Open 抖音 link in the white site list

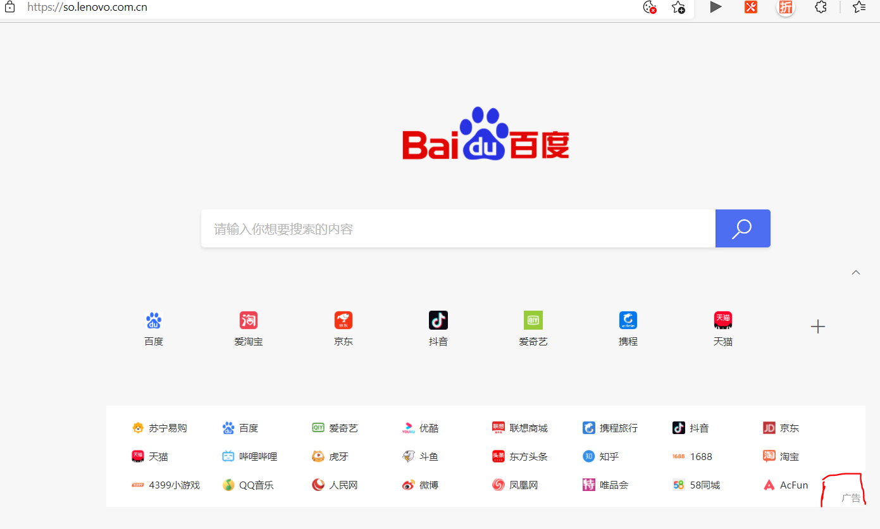pos(691,428)
